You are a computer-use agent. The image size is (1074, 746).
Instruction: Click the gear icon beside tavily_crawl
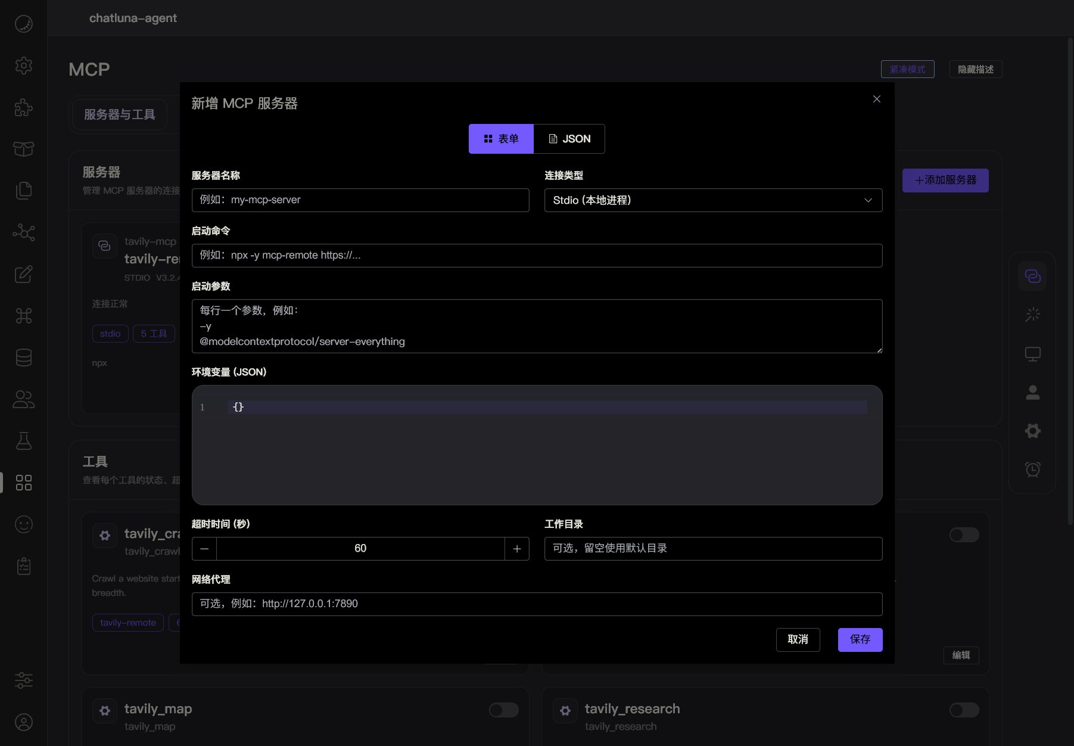coord(105,535)
